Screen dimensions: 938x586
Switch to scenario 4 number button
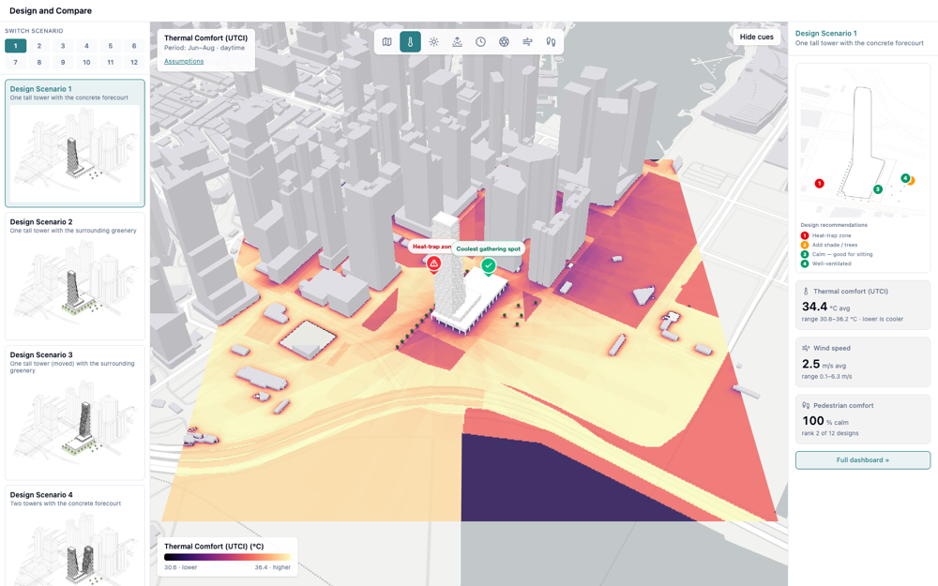coord(86,45)
